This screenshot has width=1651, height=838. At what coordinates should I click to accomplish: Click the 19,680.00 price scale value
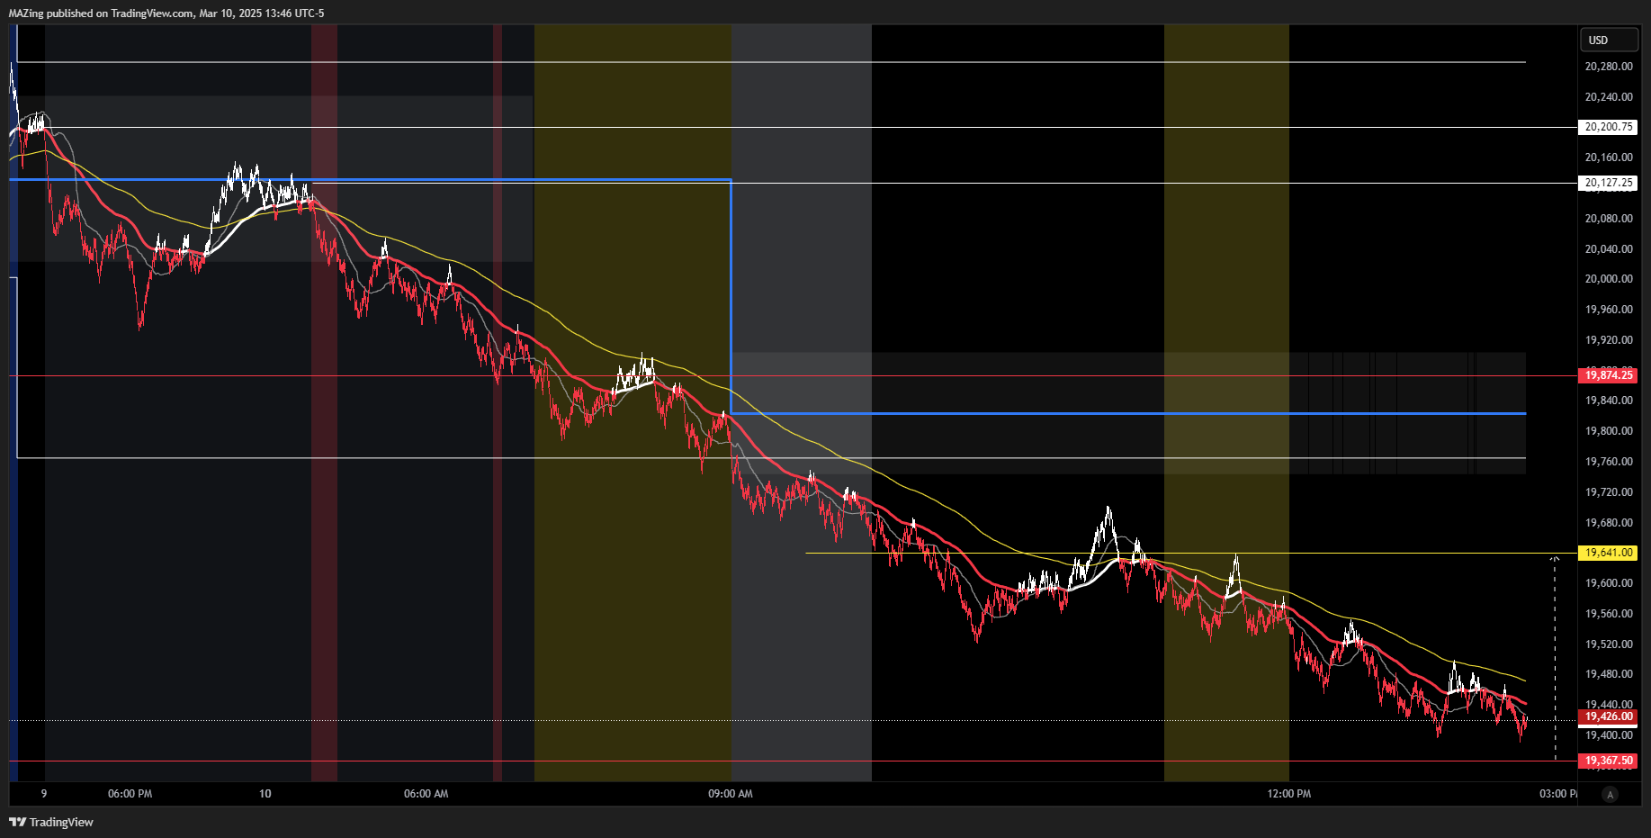pos(1609,523)
